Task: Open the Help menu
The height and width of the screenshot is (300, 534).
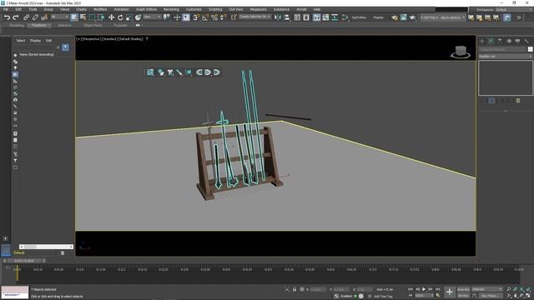Action: tap(317, 9)
